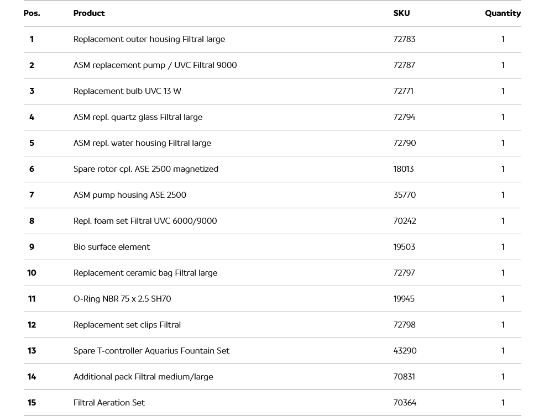Open the "ASM replacement pump / UVC Filtral 9000" product

pos(155,65)
